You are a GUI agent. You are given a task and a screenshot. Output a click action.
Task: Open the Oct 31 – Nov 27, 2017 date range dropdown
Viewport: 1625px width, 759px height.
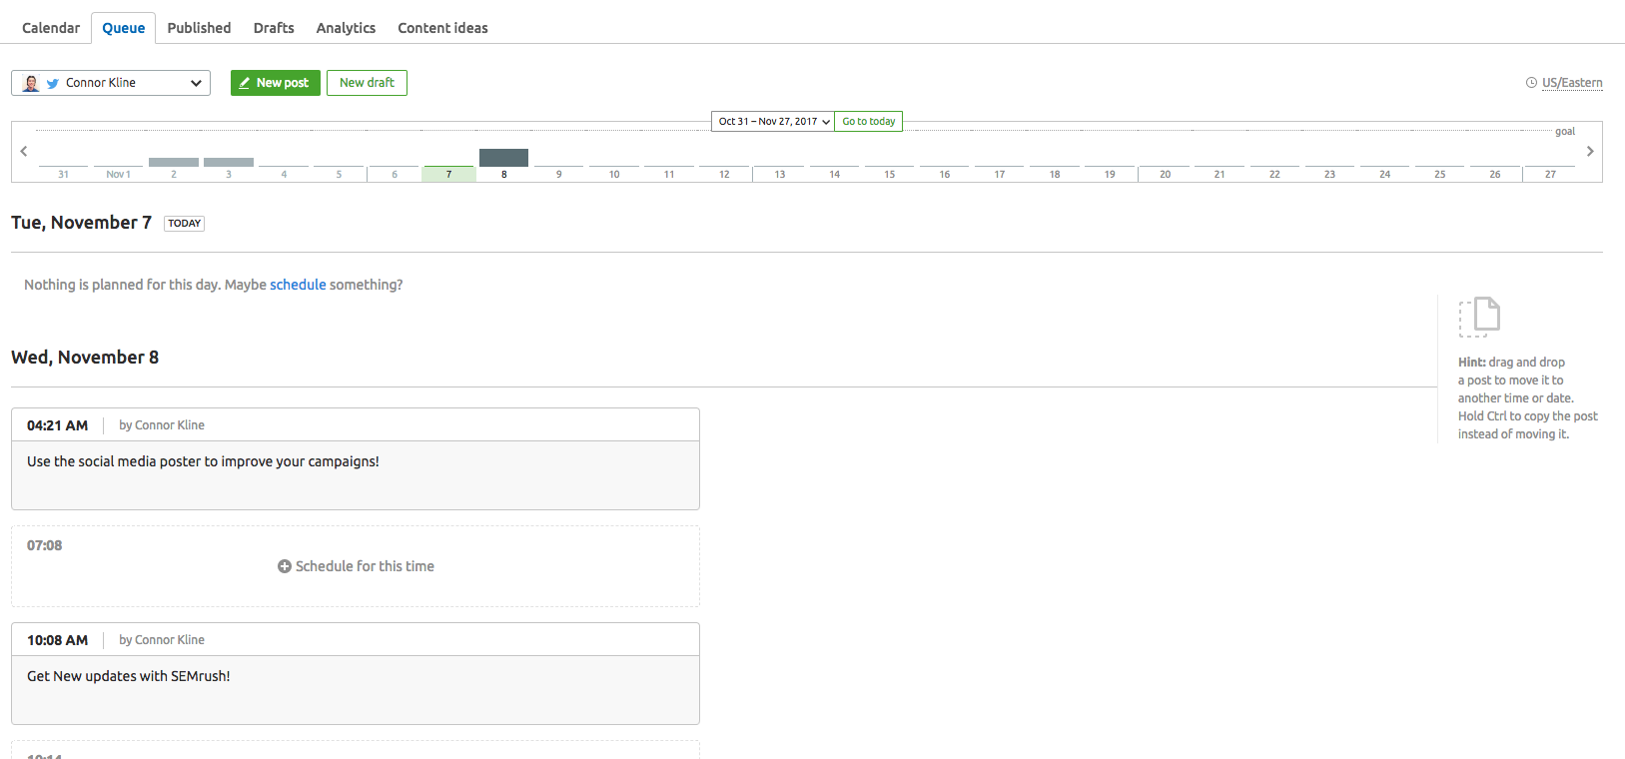click(773, 122)
